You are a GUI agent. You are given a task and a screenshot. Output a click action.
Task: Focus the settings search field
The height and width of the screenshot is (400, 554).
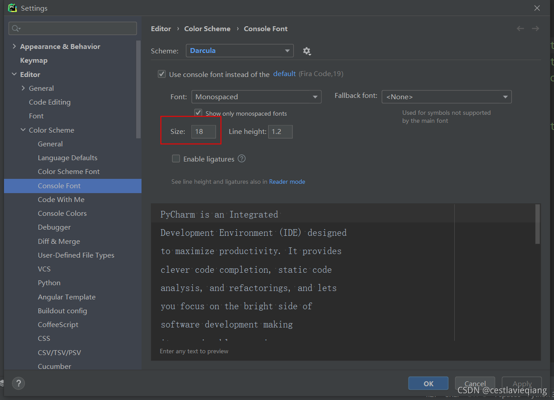[x=73, y=28]
